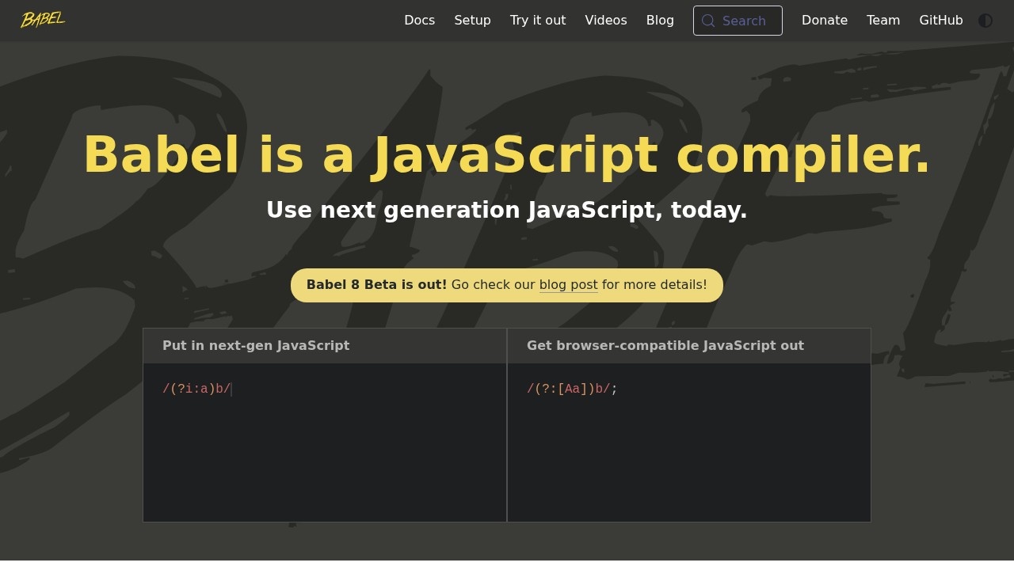Open the Team page link
1014x570 pixels.
882,21
